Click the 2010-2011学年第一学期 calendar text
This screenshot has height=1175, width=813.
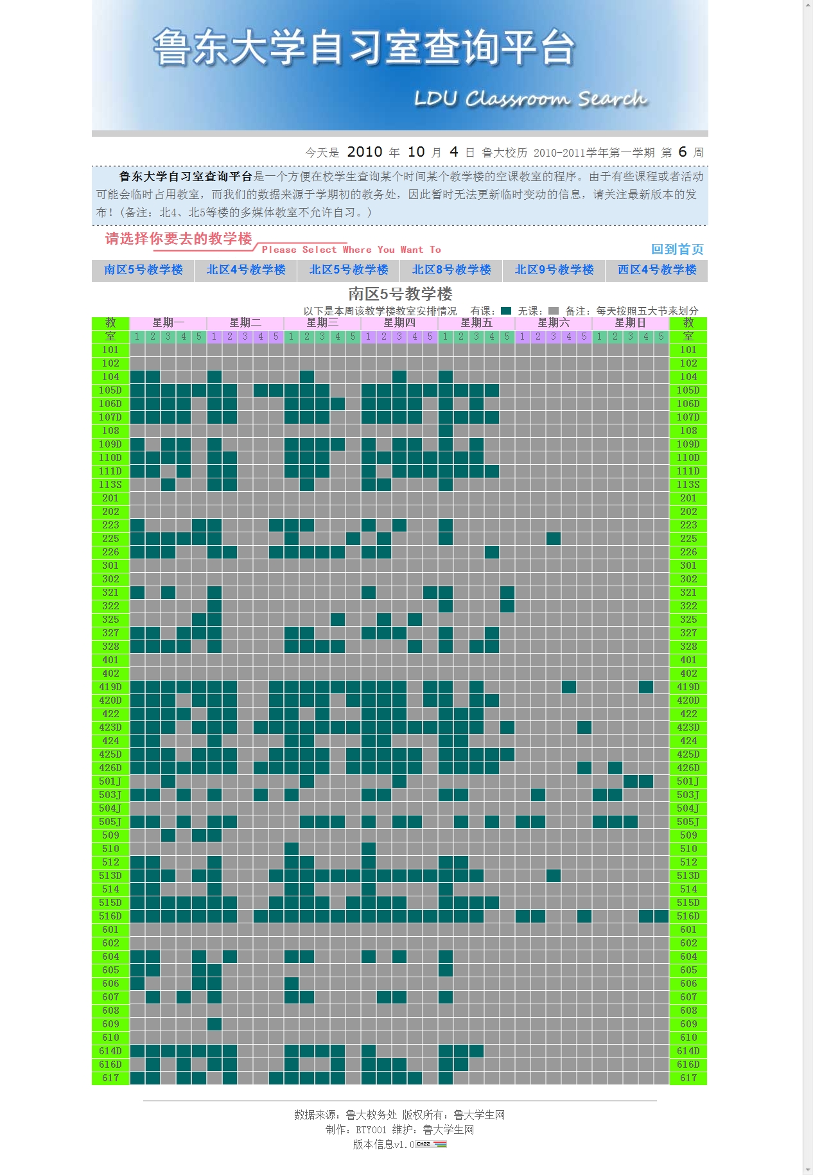(x=594, y=153)
